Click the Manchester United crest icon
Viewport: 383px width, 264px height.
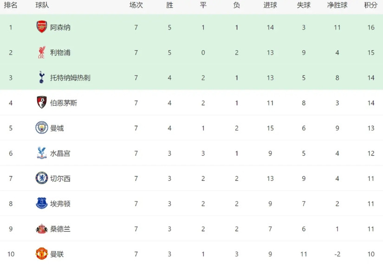tap(42, 254)
